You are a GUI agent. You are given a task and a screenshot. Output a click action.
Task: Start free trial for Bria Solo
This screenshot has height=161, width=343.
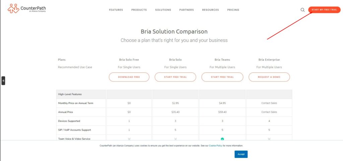tap(176, 77)
